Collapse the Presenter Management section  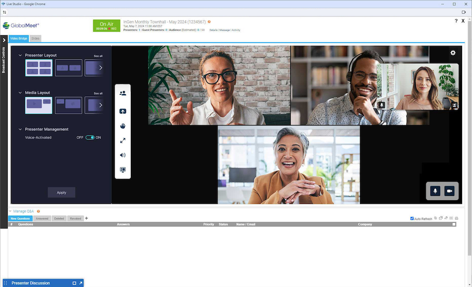pyautogui.click(x=20, y=129)
